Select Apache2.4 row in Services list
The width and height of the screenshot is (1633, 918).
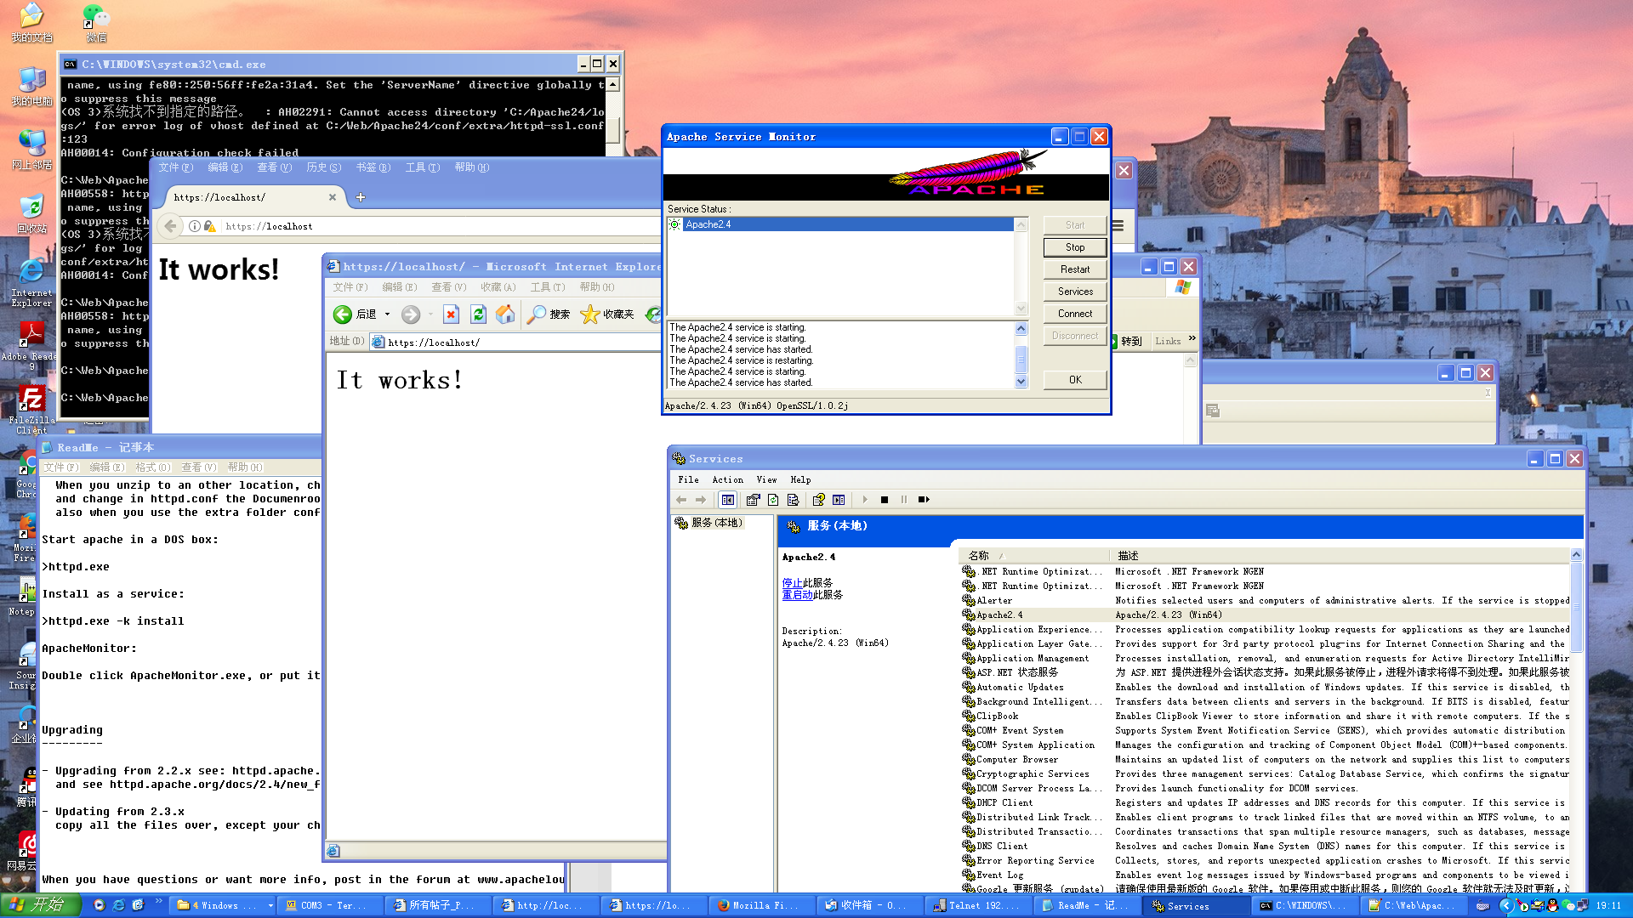1266,615
